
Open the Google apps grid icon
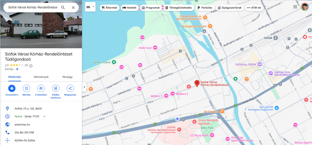(295, 7)
